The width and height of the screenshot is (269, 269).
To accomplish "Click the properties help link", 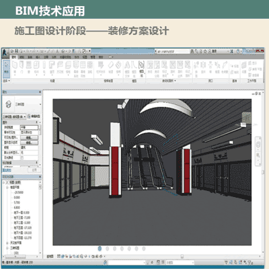I will click(7, 170).
